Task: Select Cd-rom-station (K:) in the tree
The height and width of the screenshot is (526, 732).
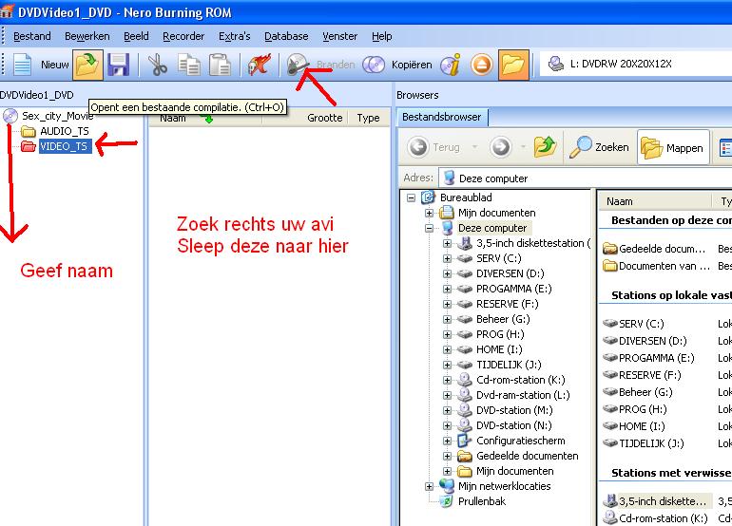Action: (x=521, y=380)
